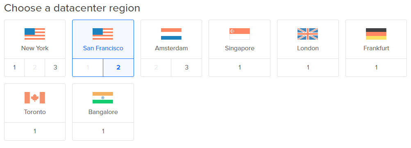Click the San Francisco US flag icon
The image size is (411, 148).
[103, 34]
